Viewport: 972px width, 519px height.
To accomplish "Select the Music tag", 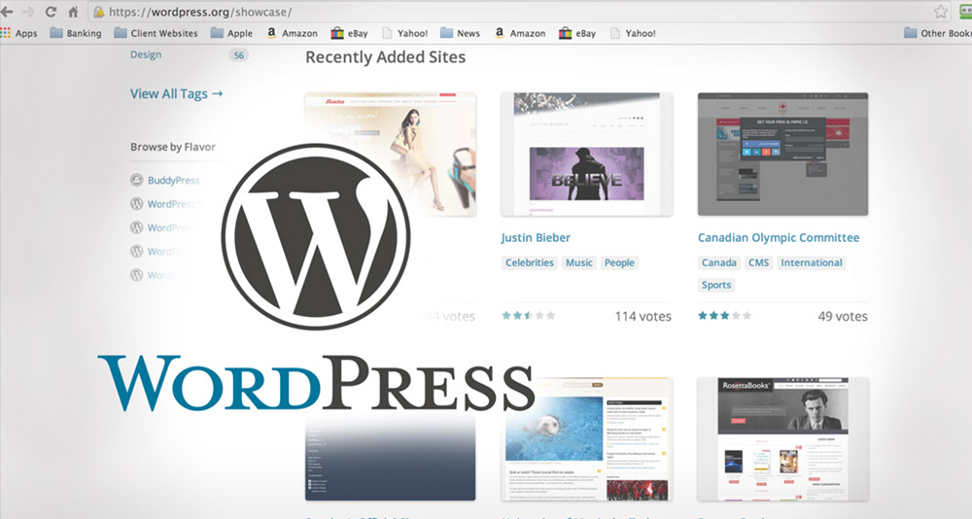I will (x=579, y=263).
